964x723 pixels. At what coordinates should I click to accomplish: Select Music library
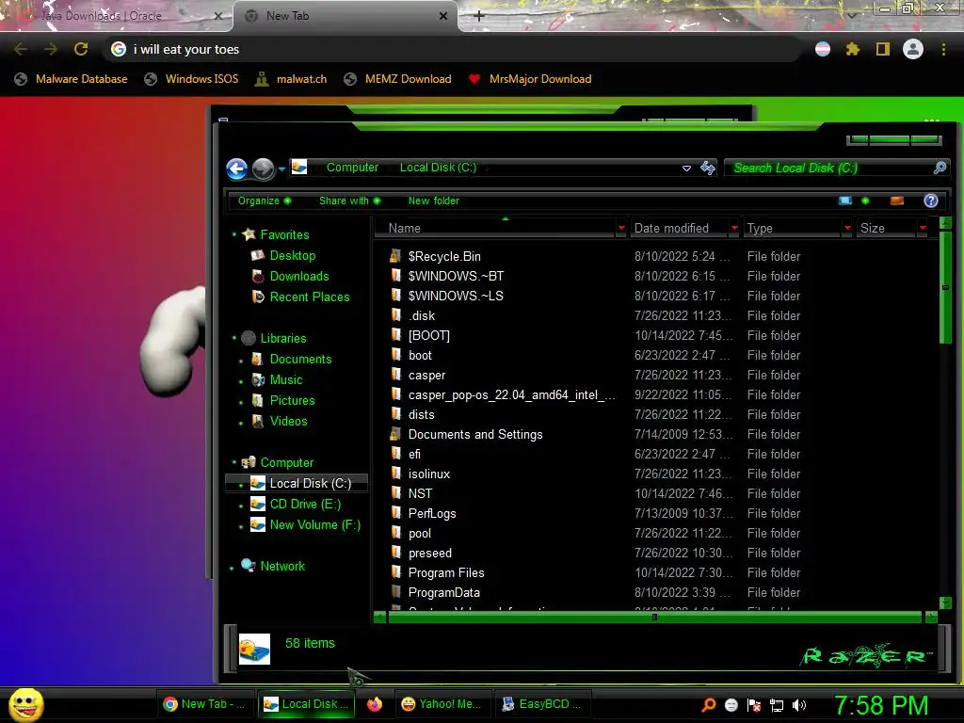point(286,380)
